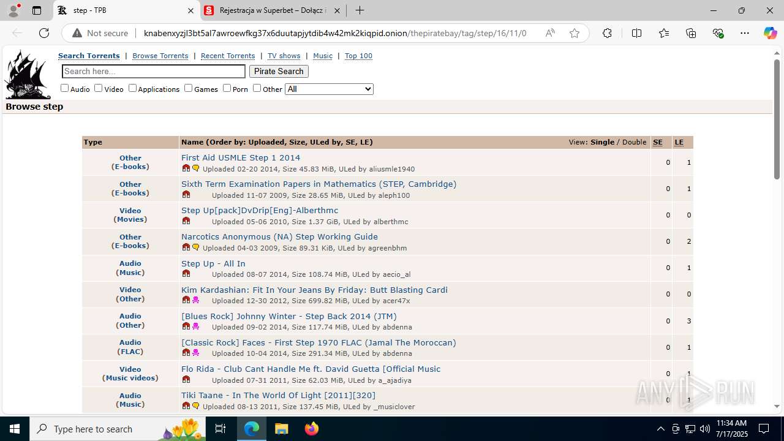
Task: Click magnet icon for Johnny Winter Step Back
Action: [x=186, y=326]
